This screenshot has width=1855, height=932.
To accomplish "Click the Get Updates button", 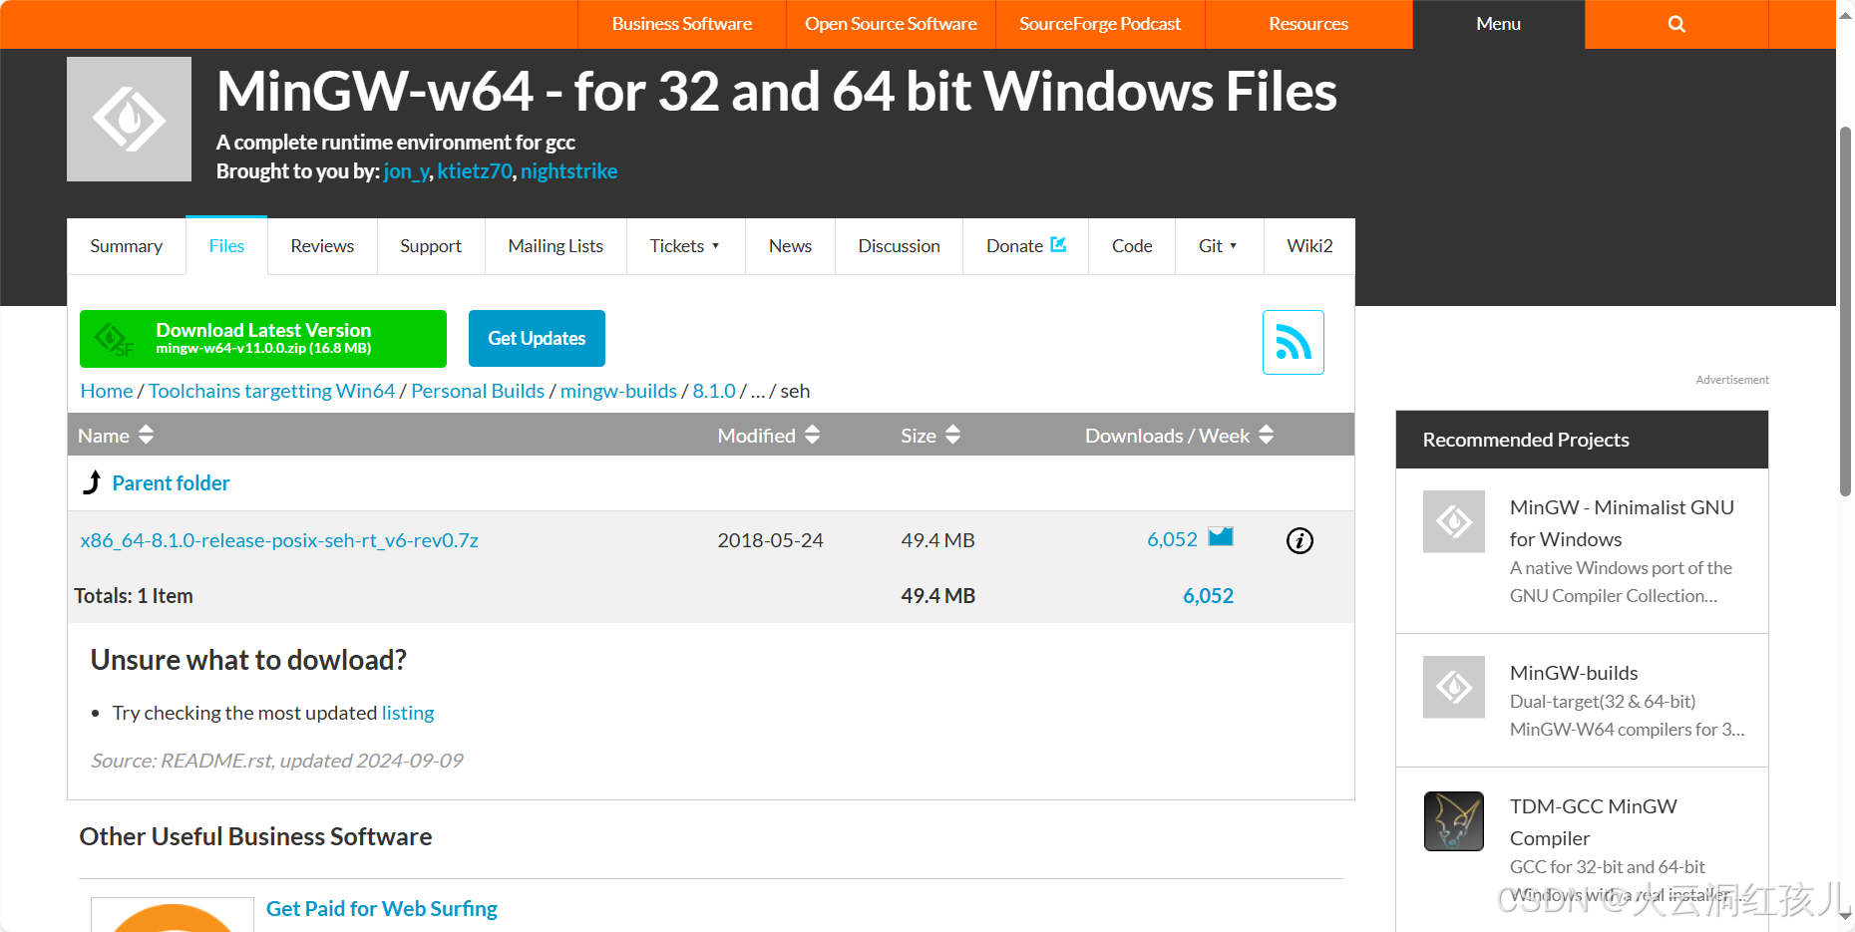I will [537, 339].
